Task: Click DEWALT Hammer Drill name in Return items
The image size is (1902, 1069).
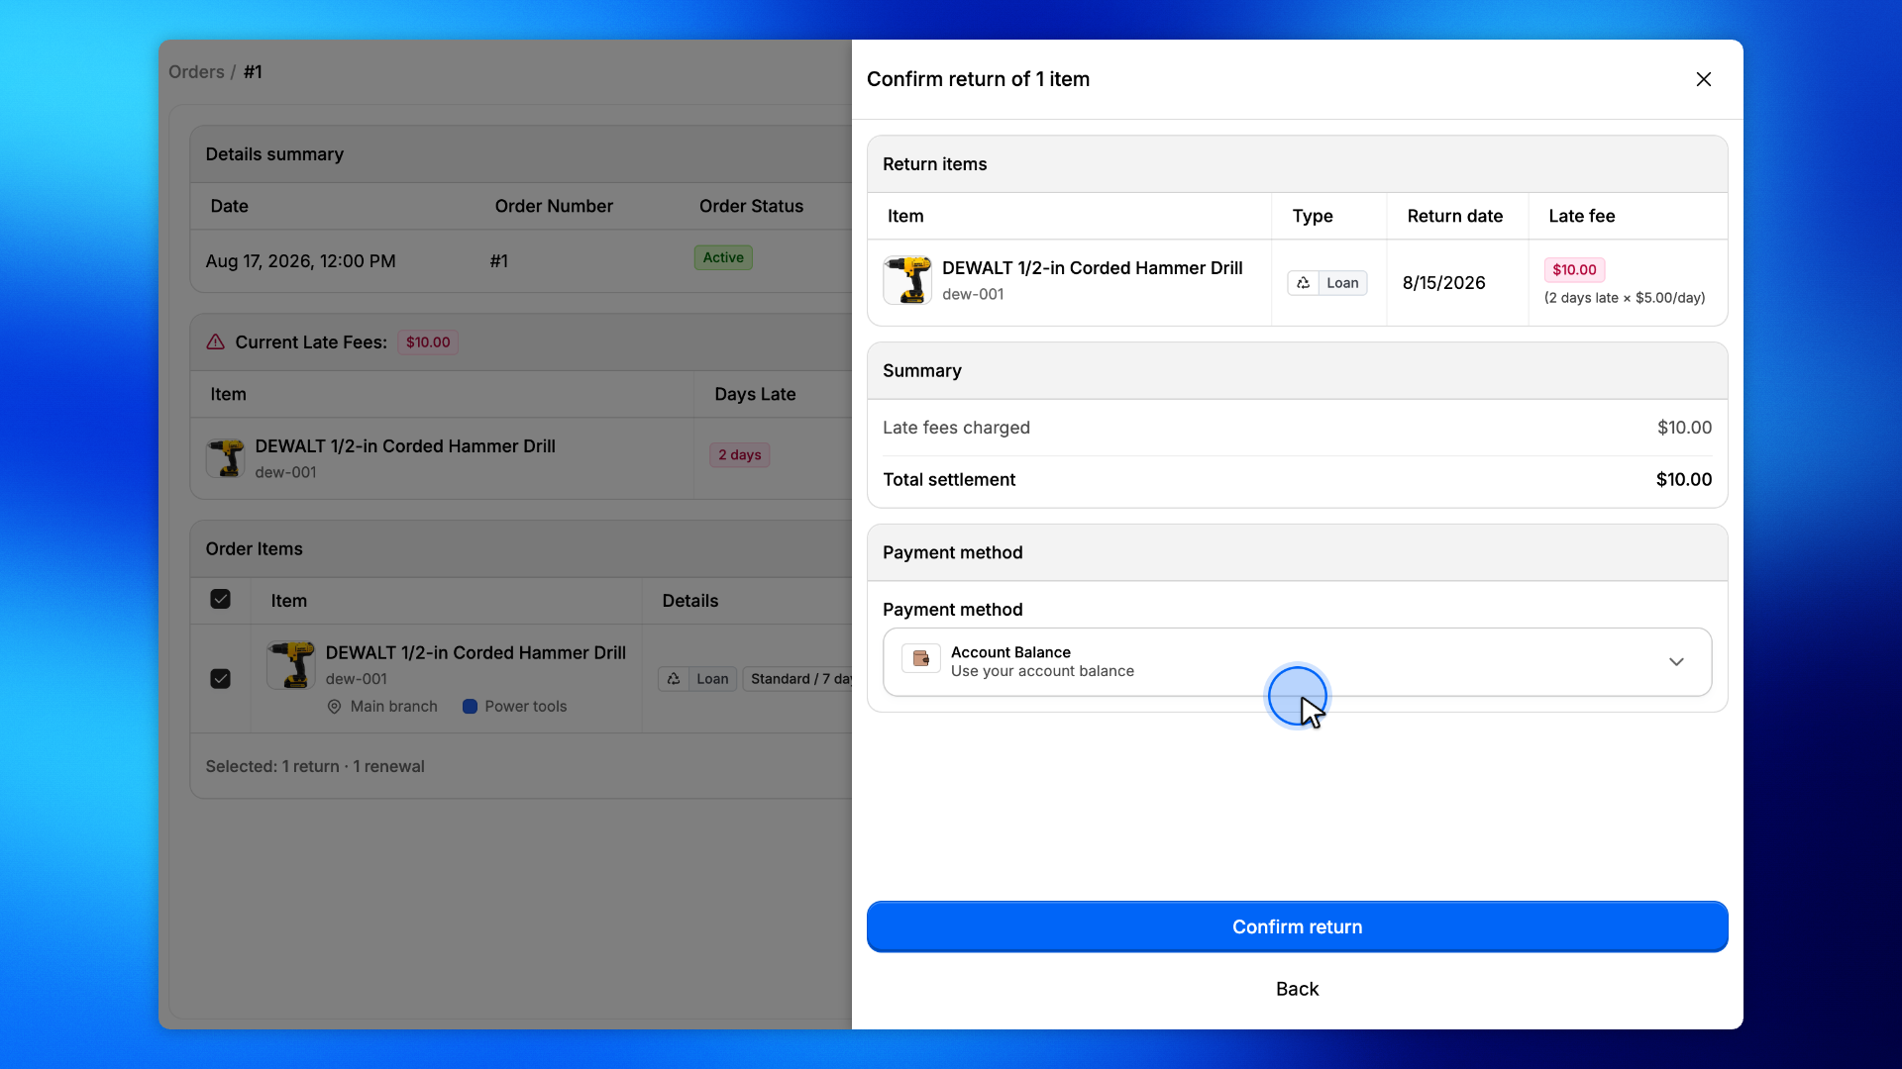Action: pos(1092,268)
